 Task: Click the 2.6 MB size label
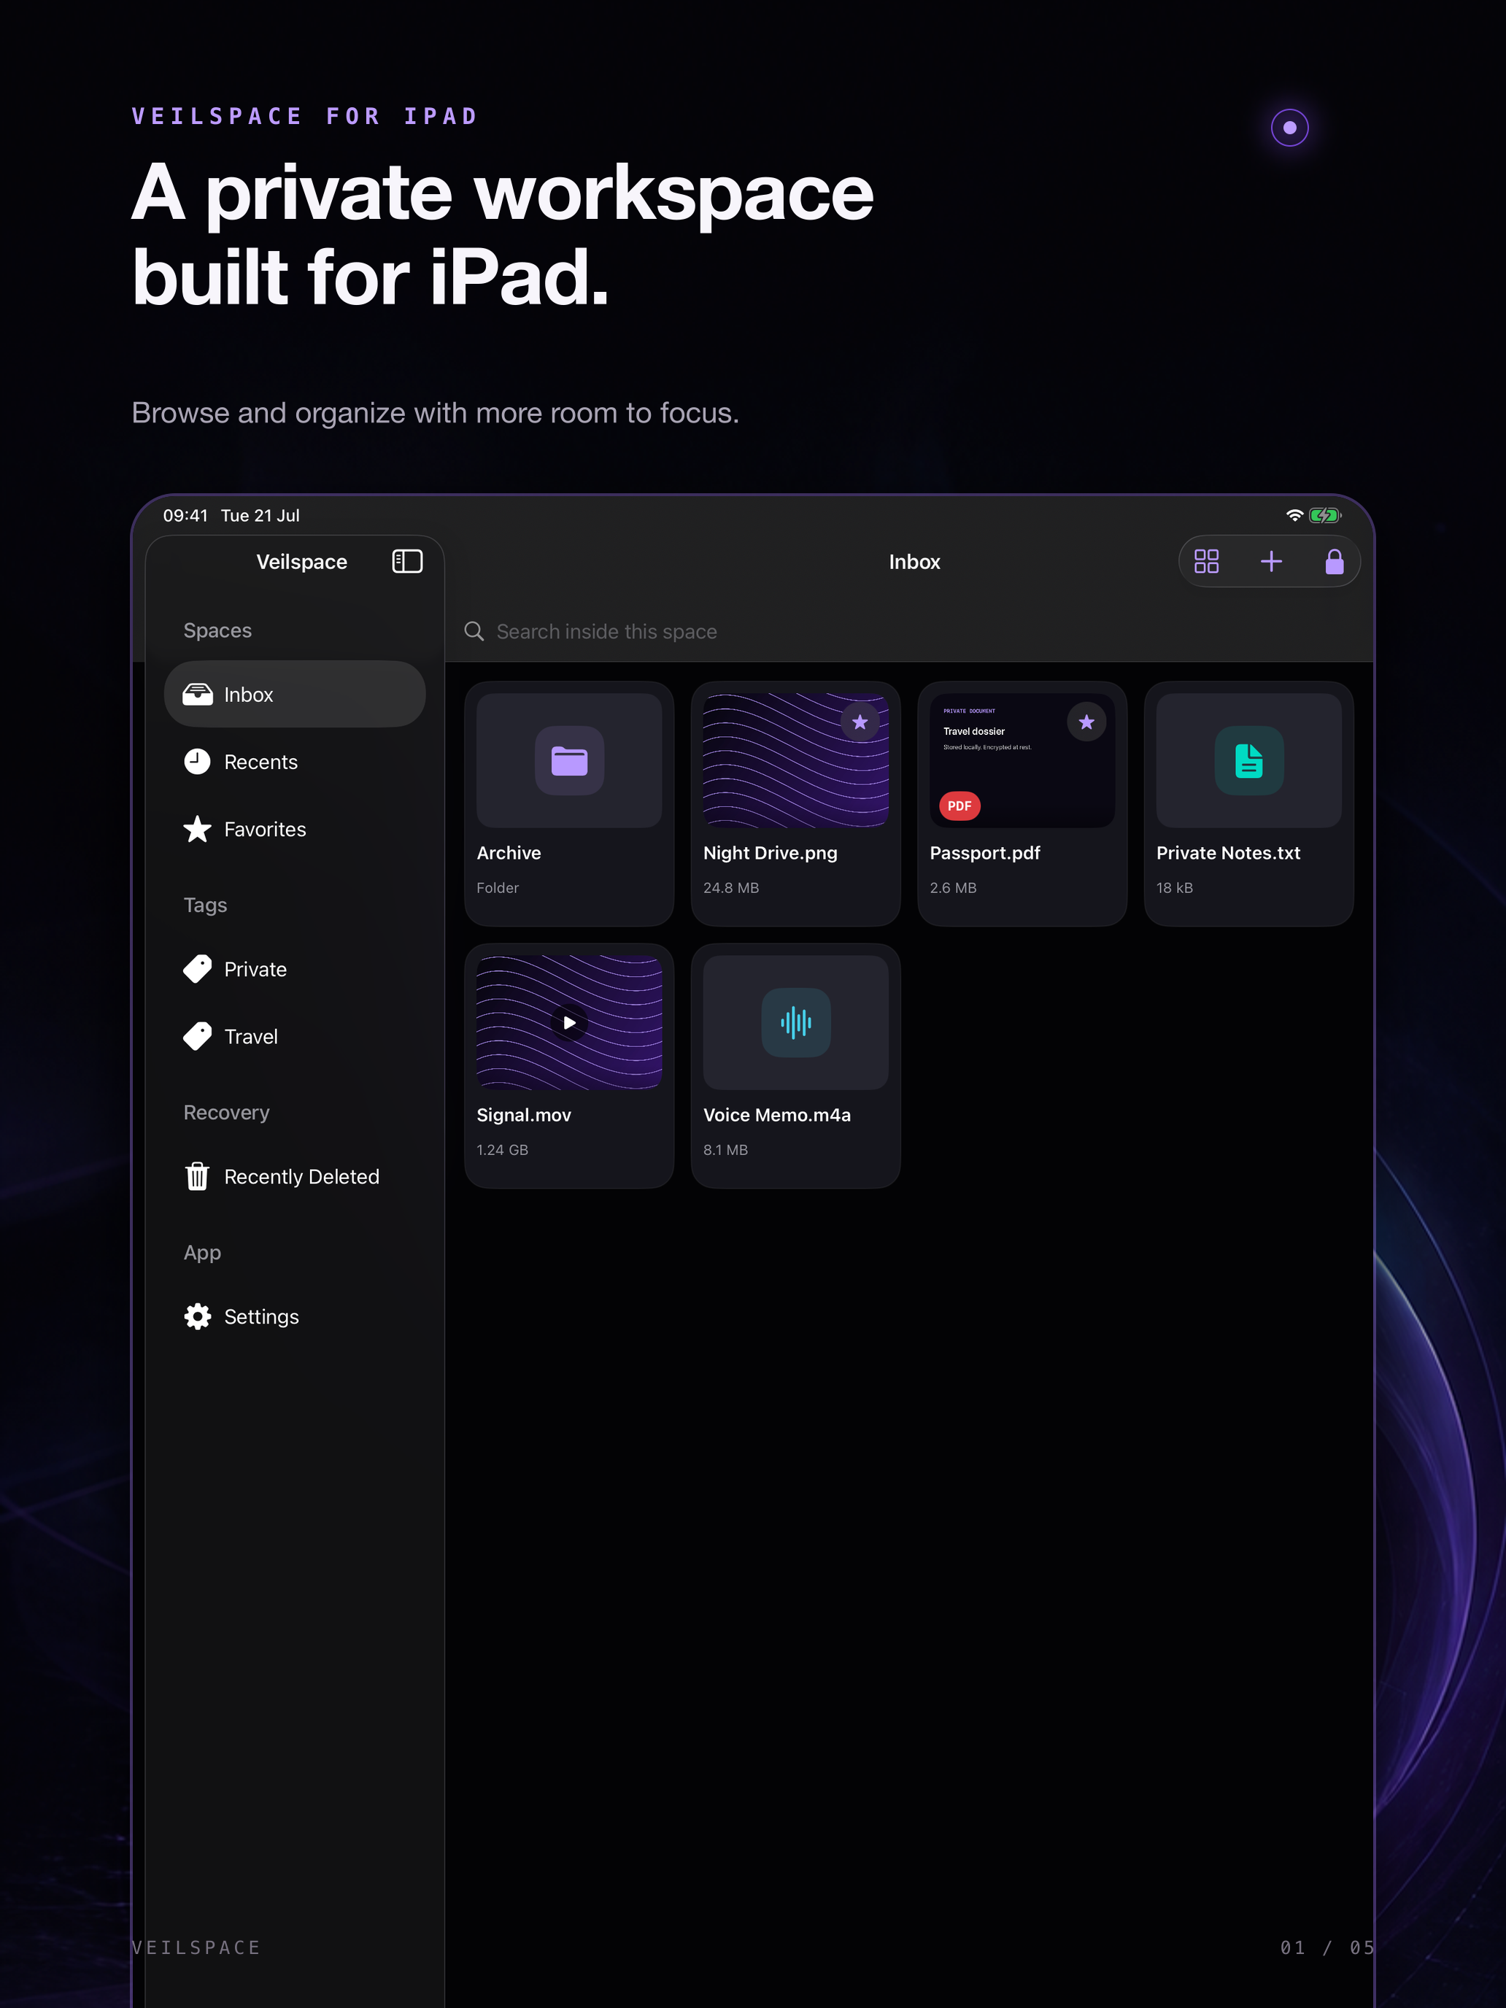(953, 888)
